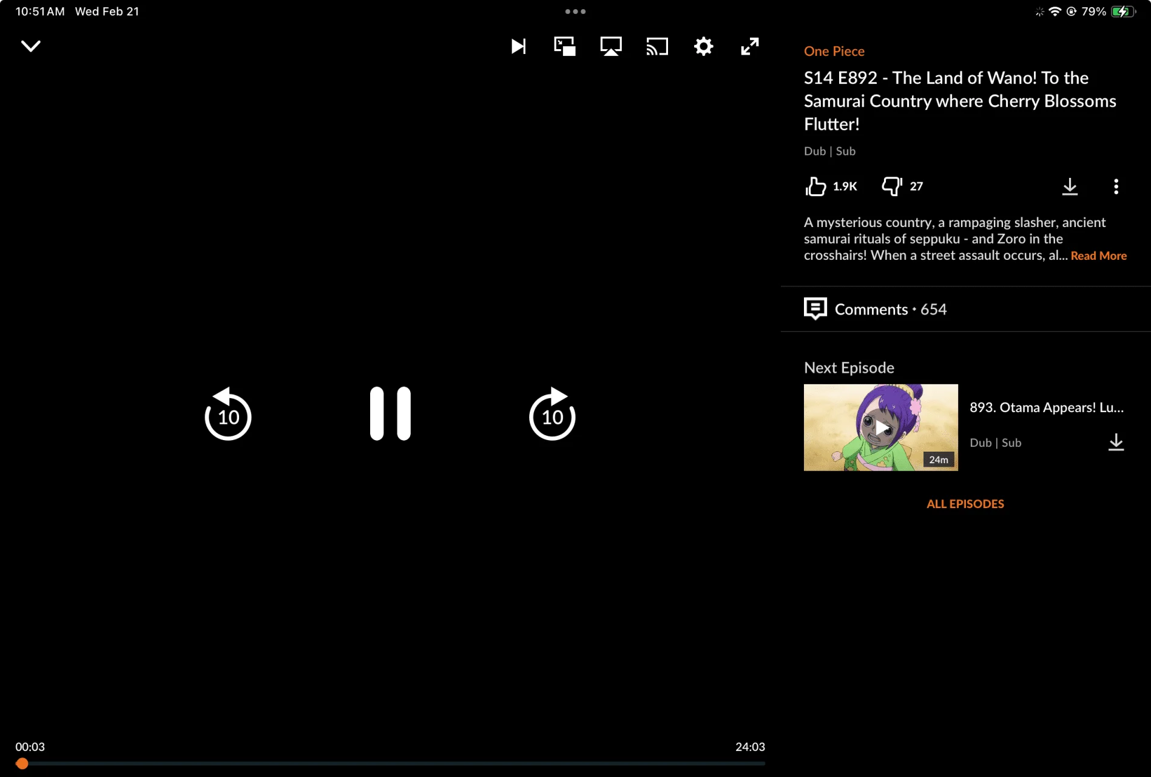The width and height of the screenshot is (1151, 777).
Task: Download episode 892
Action: [1070, 186]
